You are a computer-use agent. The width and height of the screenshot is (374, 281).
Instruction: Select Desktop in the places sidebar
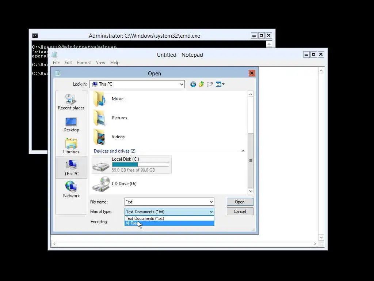pyautogui.click(x=71, y=124)
